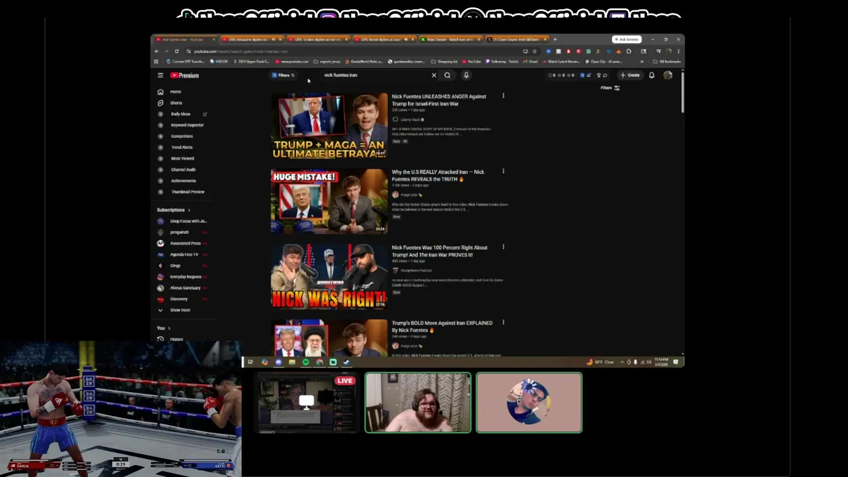Open Most Viewed in sidebar

click(x=184, y=158)
